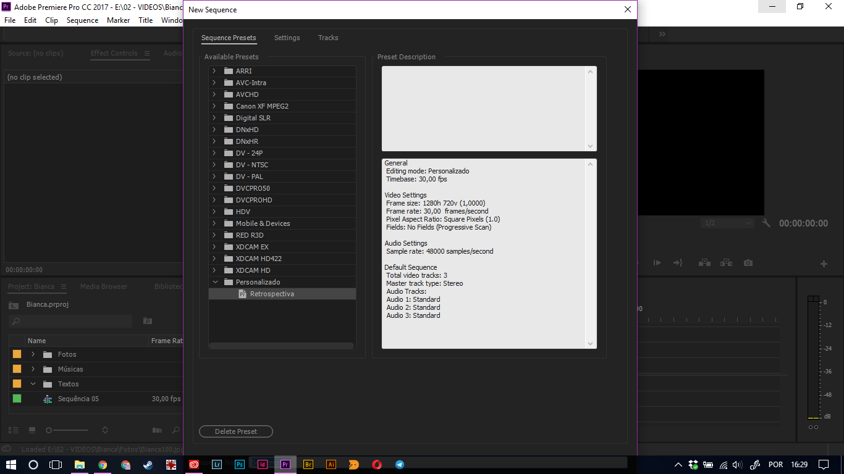Click the workspace overflow double-chevron icon

pos(662,35)
